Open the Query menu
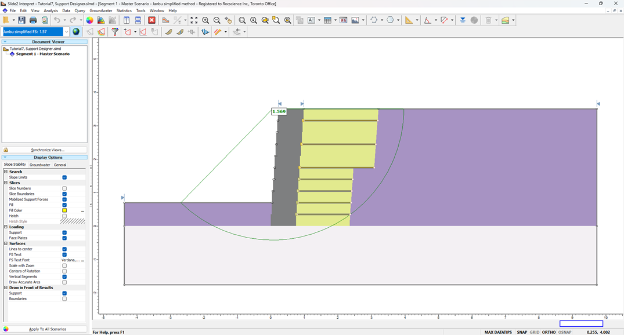Image resolution: width=624 pixels, height=335 pixels. tap(80, 11)
